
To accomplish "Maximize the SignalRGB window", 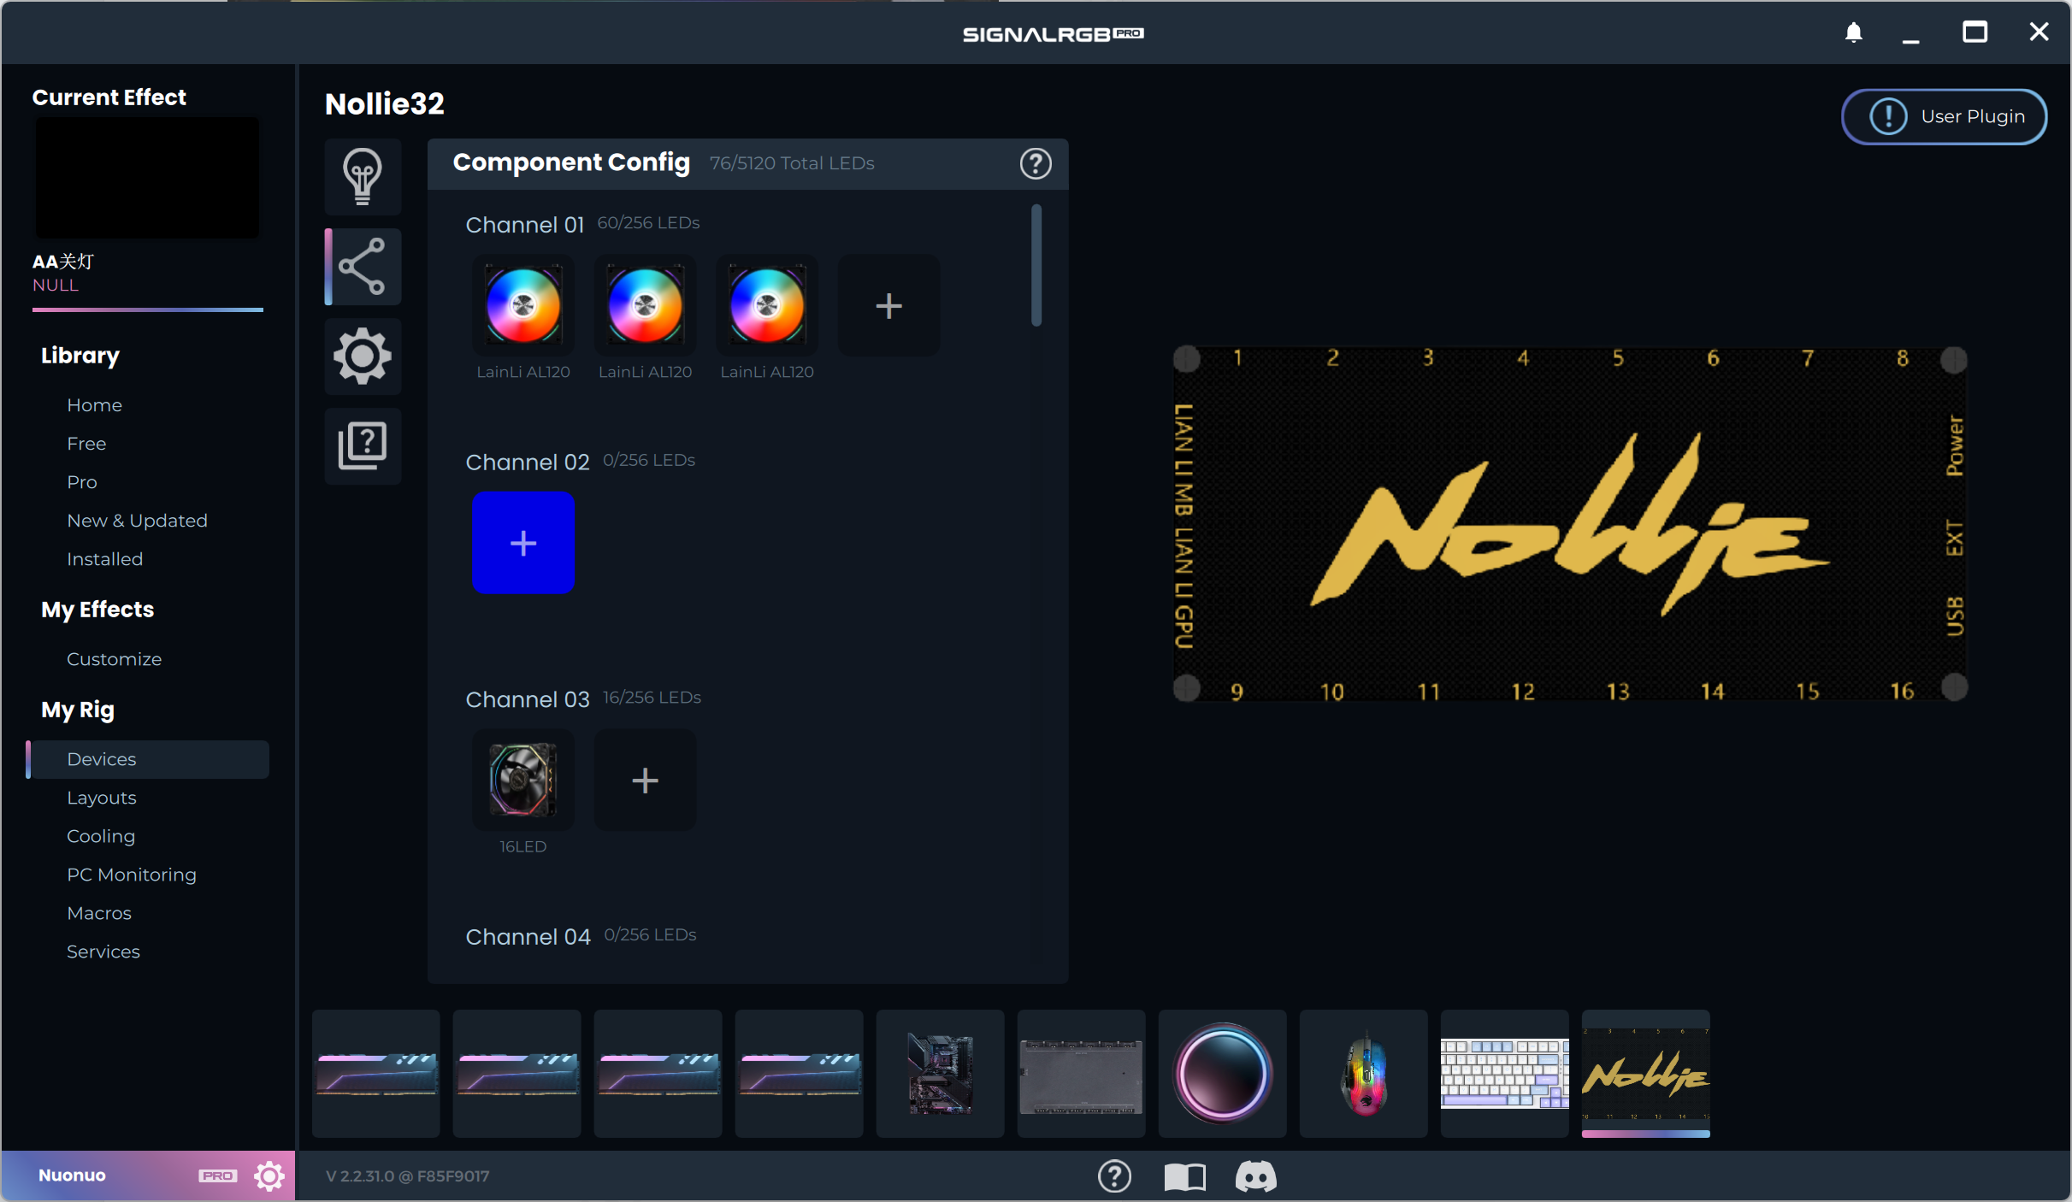I will click(1975, 32).
